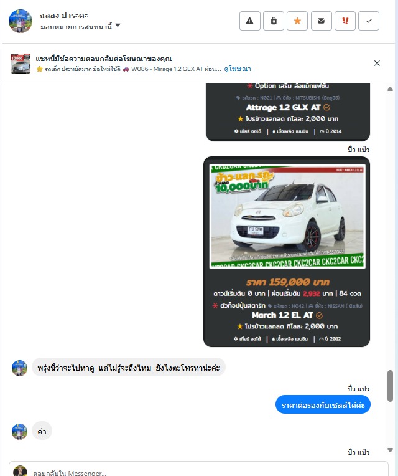
Task: Focus the ตอบกลับใน Messenger reply field
Action: [x=198, y=472]
